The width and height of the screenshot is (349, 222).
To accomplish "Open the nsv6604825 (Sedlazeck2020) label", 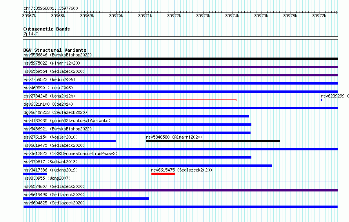I will (x=54, y=203).
